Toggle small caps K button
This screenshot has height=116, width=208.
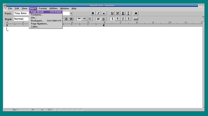[x=104, y=13]
